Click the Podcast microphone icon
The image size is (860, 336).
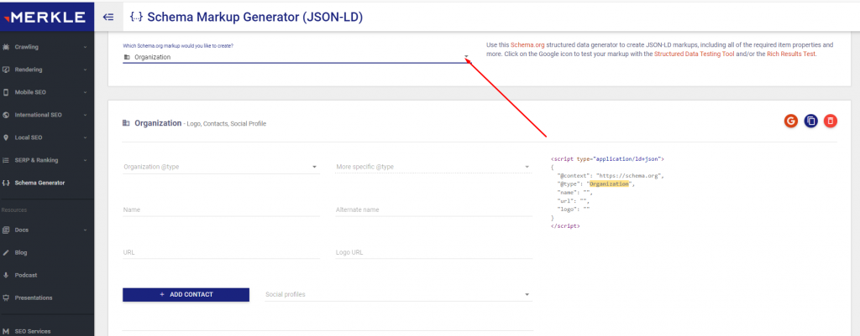point(6,276)
